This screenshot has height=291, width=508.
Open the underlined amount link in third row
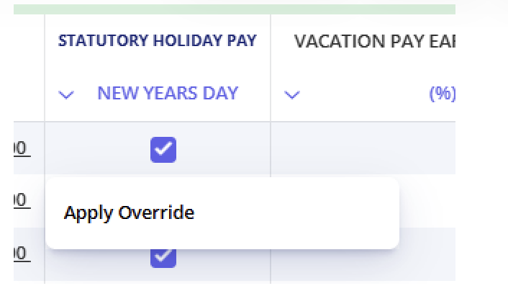click(x=20, y=253)
